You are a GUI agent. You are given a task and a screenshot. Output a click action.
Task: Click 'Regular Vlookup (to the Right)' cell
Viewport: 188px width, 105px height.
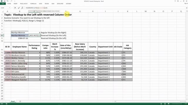[x=53, y=32]
